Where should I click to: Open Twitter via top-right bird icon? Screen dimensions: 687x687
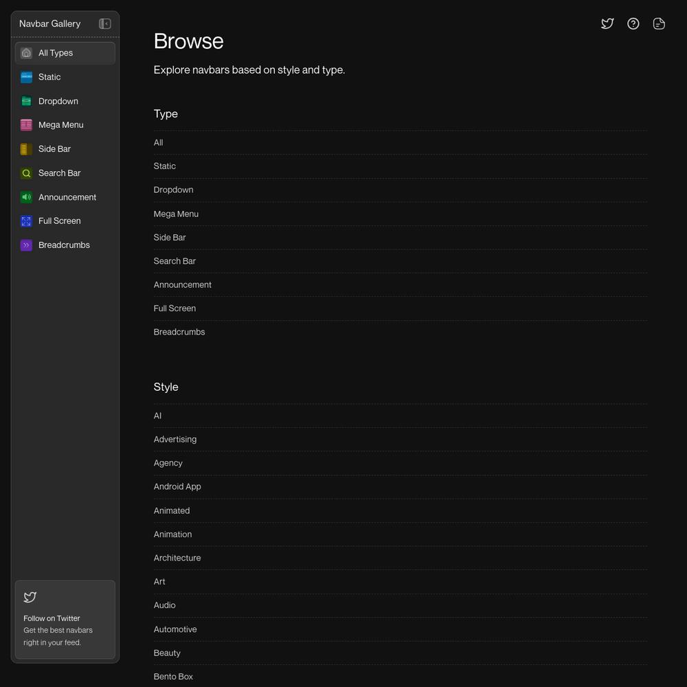click(x=607, y=23)
